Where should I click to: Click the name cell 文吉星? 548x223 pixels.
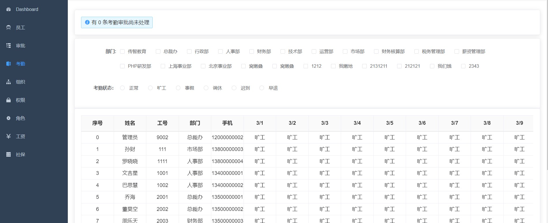click(x=130, y=173)
